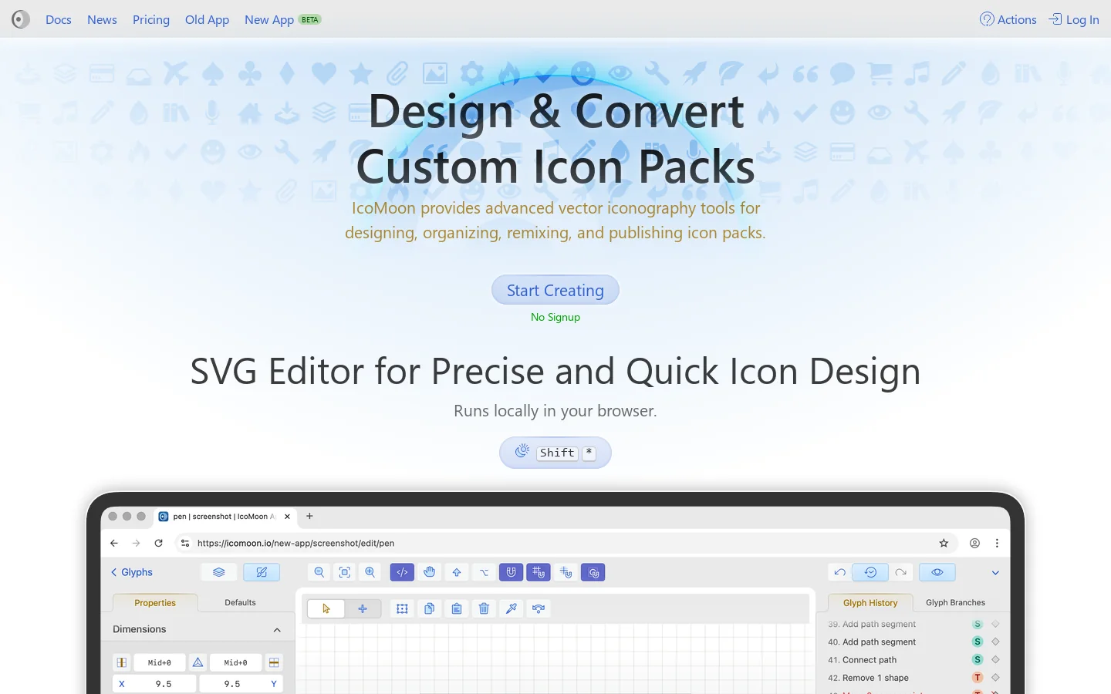Open the Docs page
1111x694 pixels.
coord(59,19)
